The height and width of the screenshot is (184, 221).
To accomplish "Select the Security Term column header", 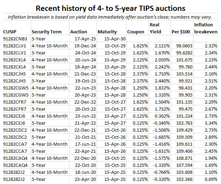I will [47, 32].
